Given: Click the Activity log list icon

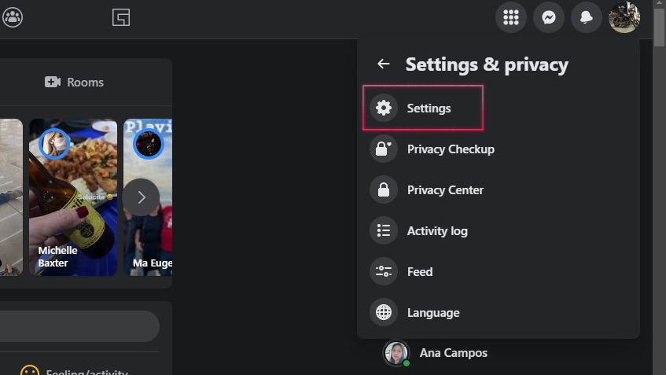Looking at the screenshot, I should click(x=384, y=230).
